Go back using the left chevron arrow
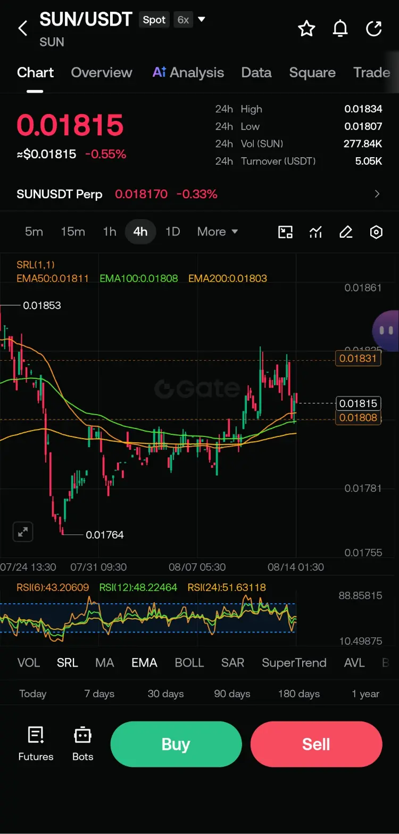The height and width of the screenshot is (834, 399). pyautogui.click(x=23, y=28)
